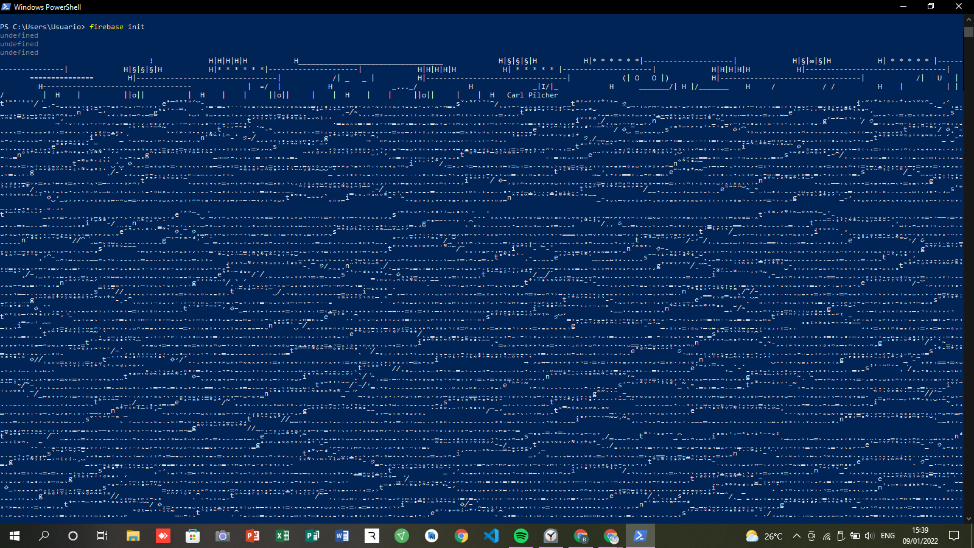Click the 'PS C:\Users\Usuario>' prompt
This screenshot has width=974, height=548.
pos(43,27)
